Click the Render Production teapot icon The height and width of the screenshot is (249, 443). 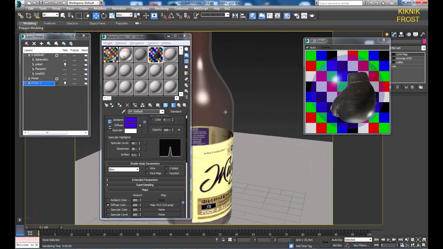click(312, 16)
